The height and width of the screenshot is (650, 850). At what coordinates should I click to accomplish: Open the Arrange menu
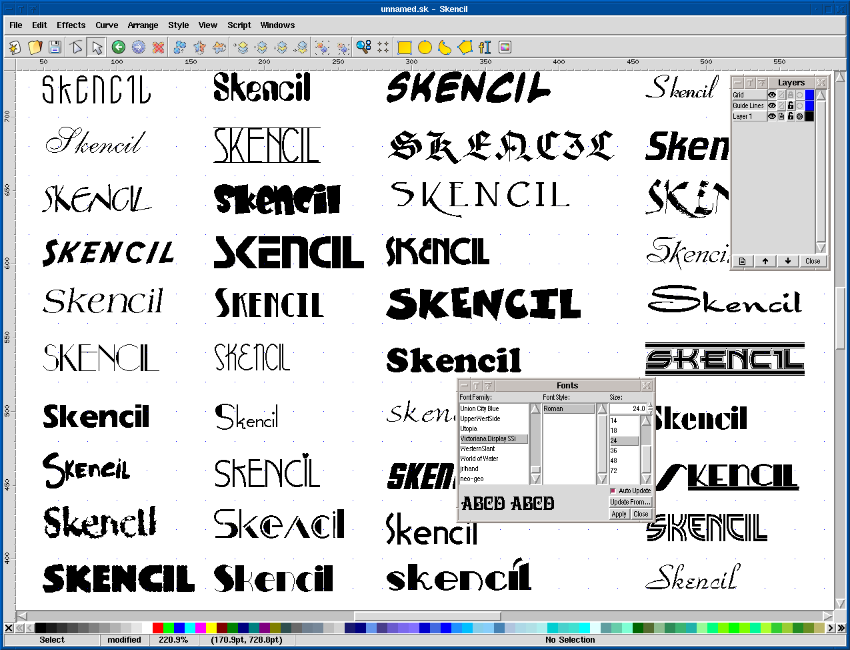click(143, 25)
